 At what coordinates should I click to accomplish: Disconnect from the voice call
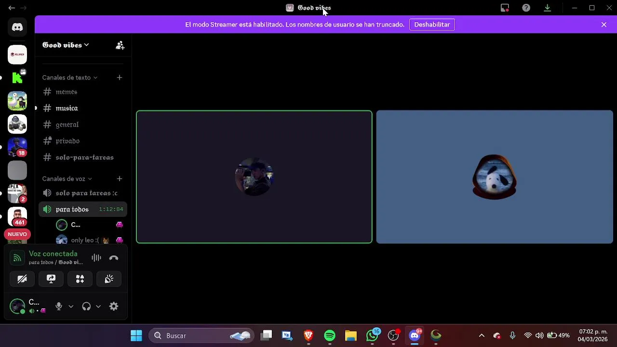pos(114,258)
